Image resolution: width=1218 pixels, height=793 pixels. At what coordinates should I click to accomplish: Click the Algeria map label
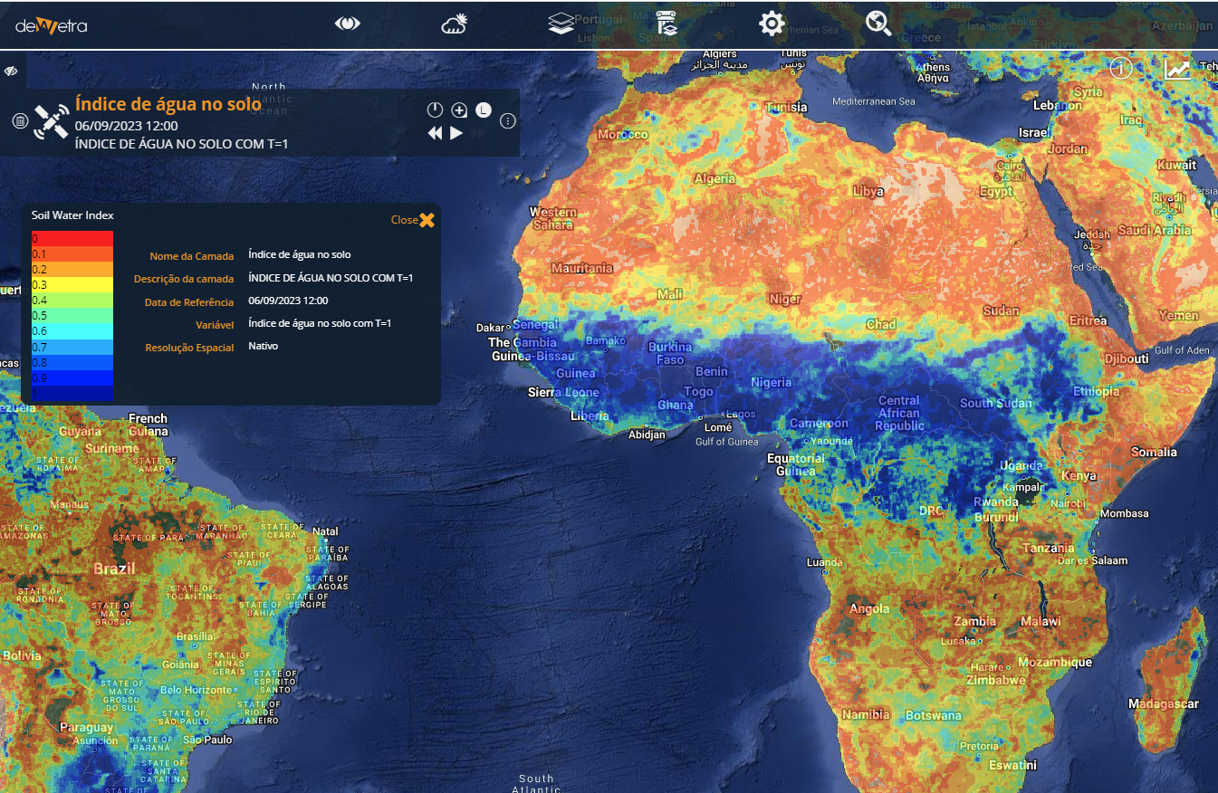[x=714, y=178]
